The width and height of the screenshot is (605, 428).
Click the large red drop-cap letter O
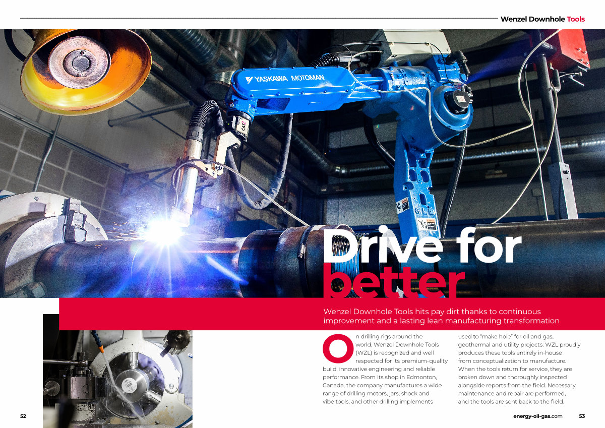coord(337,348)
